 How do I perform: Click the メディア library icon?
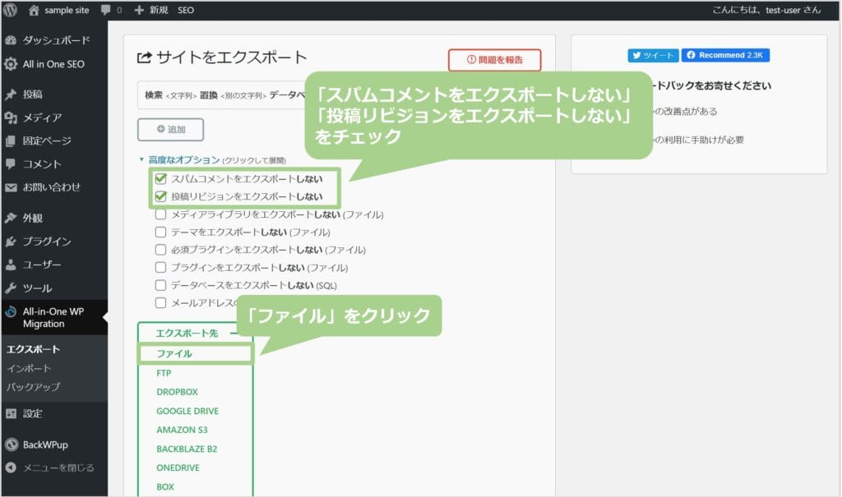[12, 117]
